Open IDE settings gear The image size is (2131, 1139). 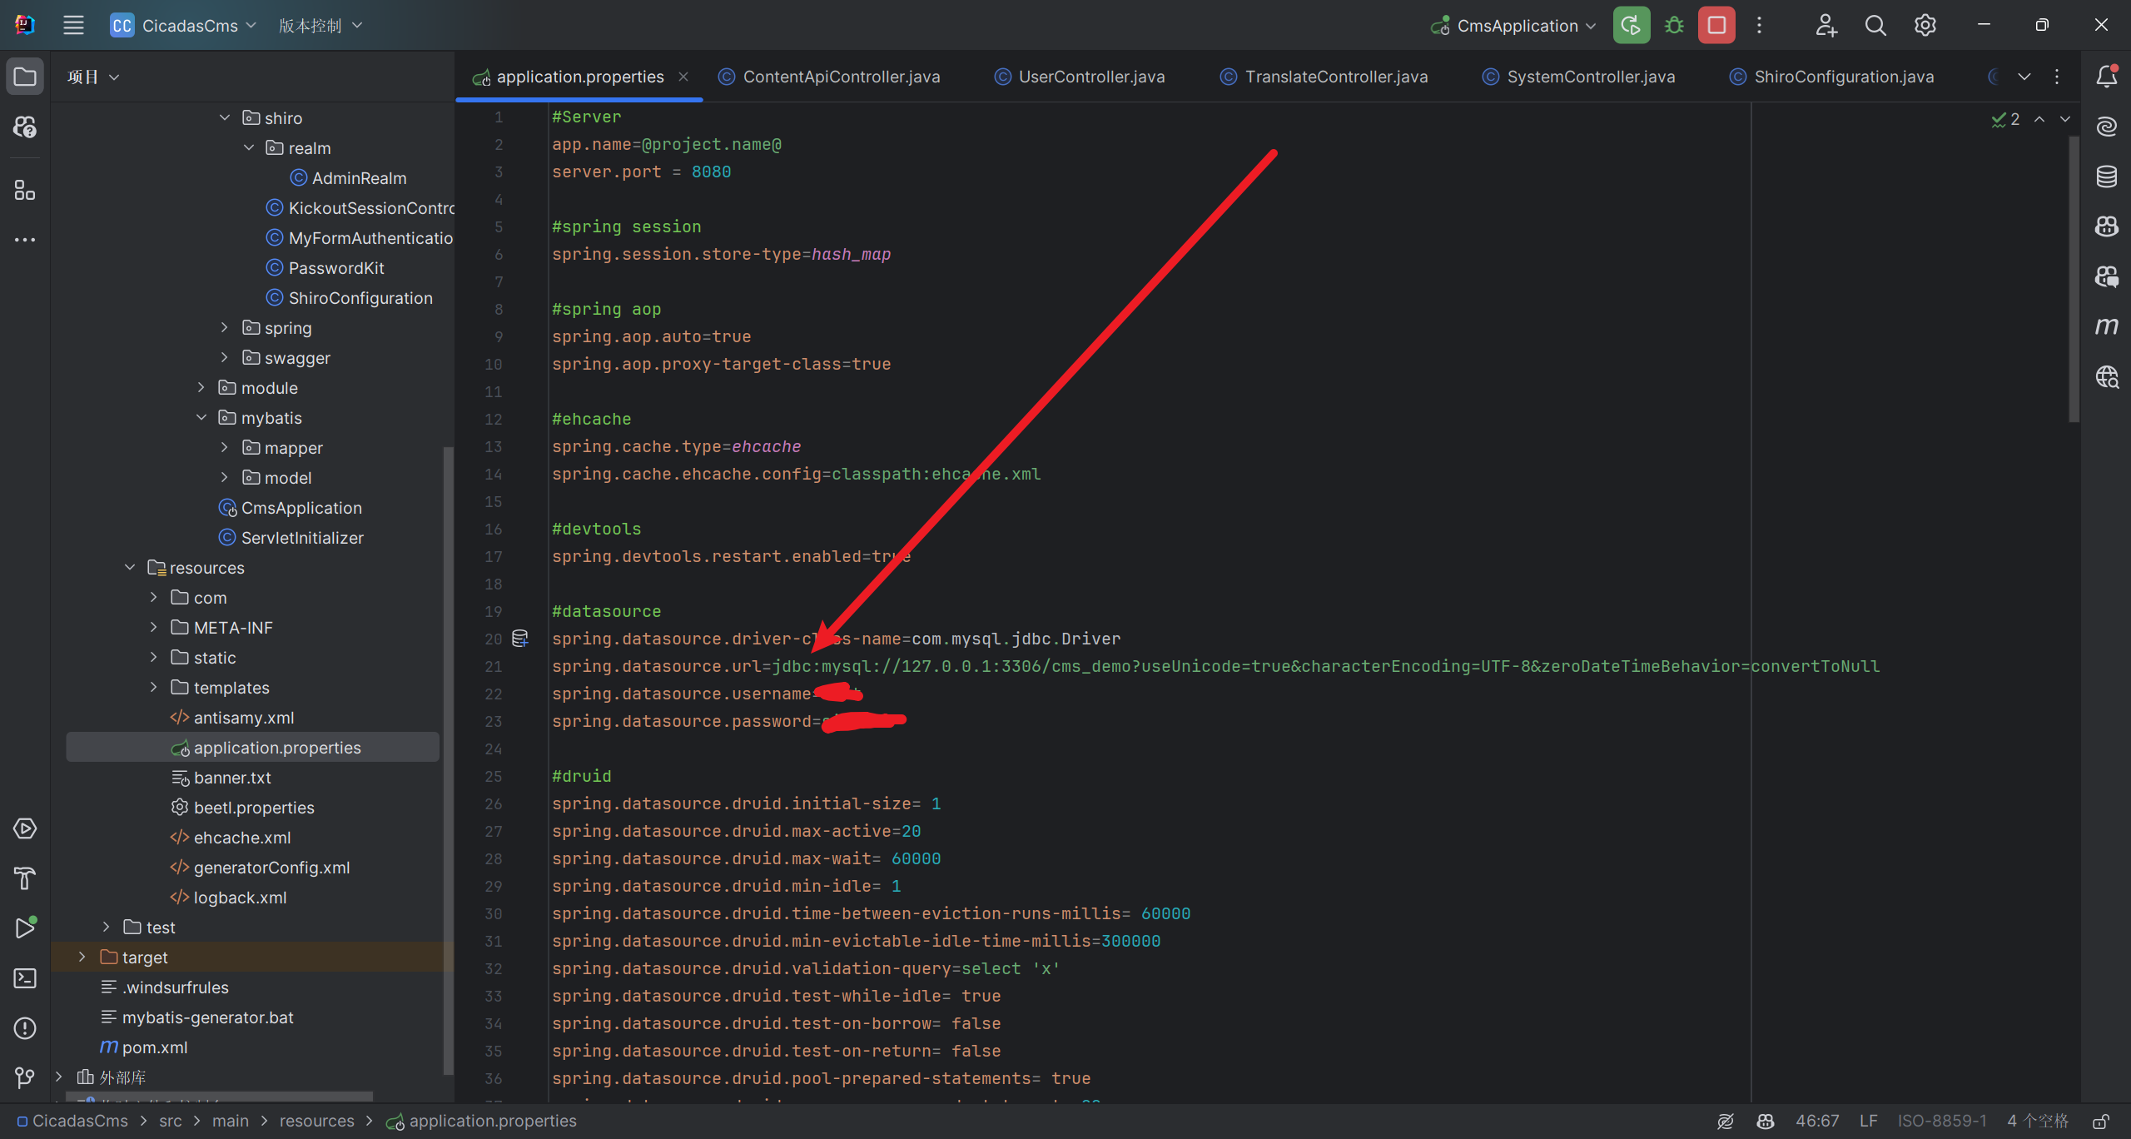click(1925, 25)
